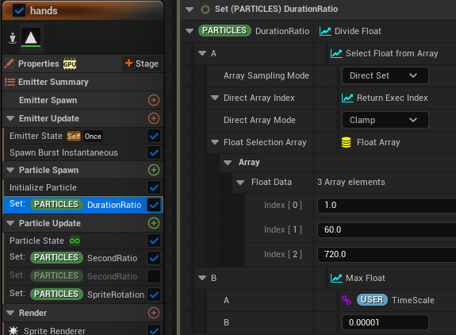
Task: Add module to Emitter Spawn stage
Action: tap(154, 100)
